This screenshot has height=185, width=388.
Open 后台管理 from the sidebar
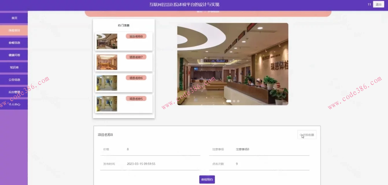[14, 92]
